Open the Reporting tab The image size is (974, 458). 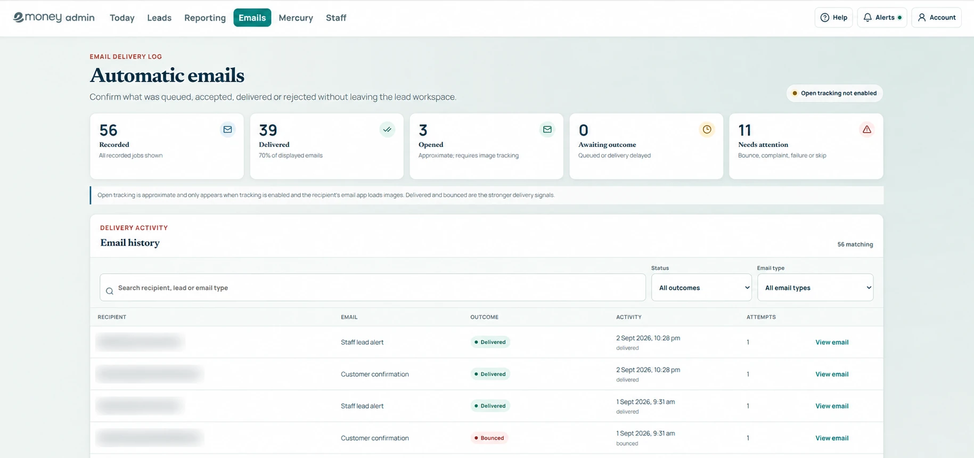point(205,18)
